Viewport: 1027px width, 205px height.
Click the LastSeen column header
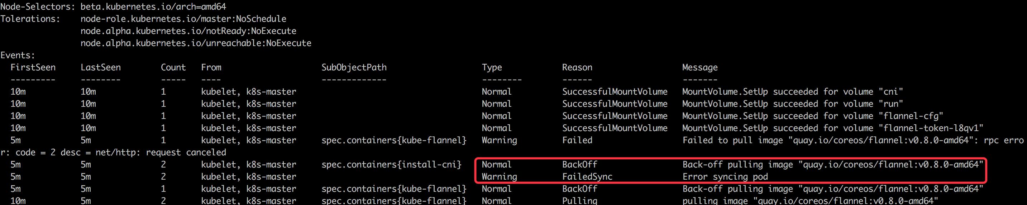100,67
